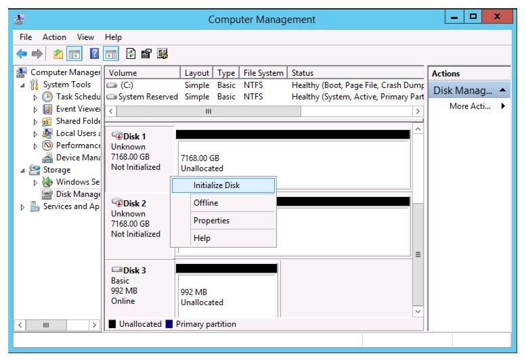This screenshot has width=526, height=362.
Task: Click the console tree scroll left arrow
Action: tap(20, 325)
